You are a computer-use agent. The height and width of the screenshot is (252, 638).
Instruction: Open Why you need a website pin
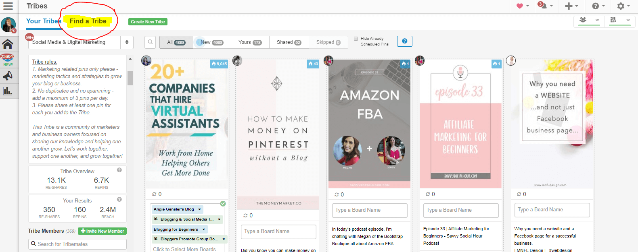(552, 124)
